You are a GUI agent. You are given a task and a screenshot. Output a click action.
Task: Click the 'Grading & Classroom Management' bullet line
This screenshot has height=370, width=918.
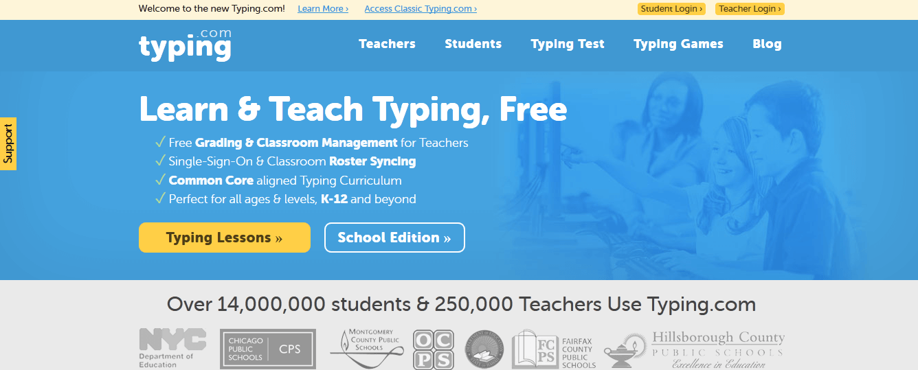[x=311, y=143]
